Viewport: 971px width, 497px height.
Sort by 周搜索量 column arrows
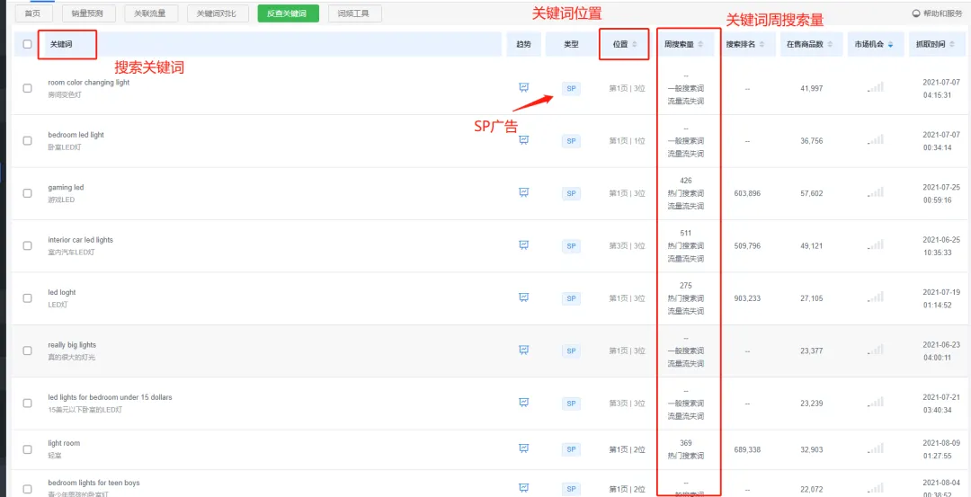pyautogui.click(x=700, y=45)
